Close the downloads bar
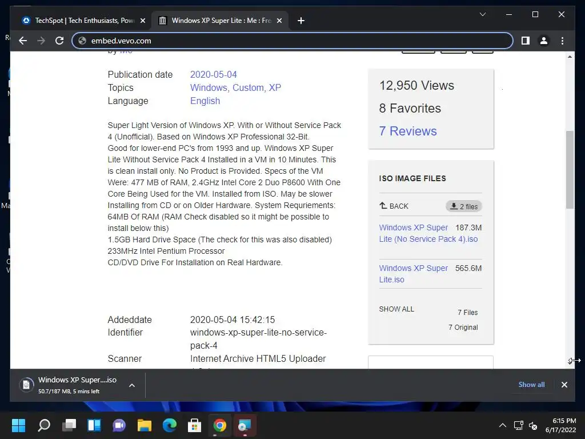 (x=564, y=385)
